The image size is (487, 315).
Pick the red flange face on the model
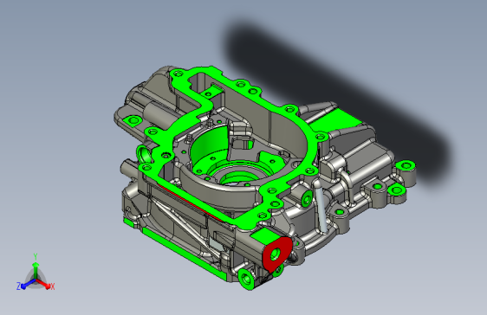click(x=276, y=254)
